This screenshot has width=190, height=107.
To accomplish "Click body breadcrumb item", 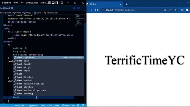I will pyautogui.click(x=27, y=12).
